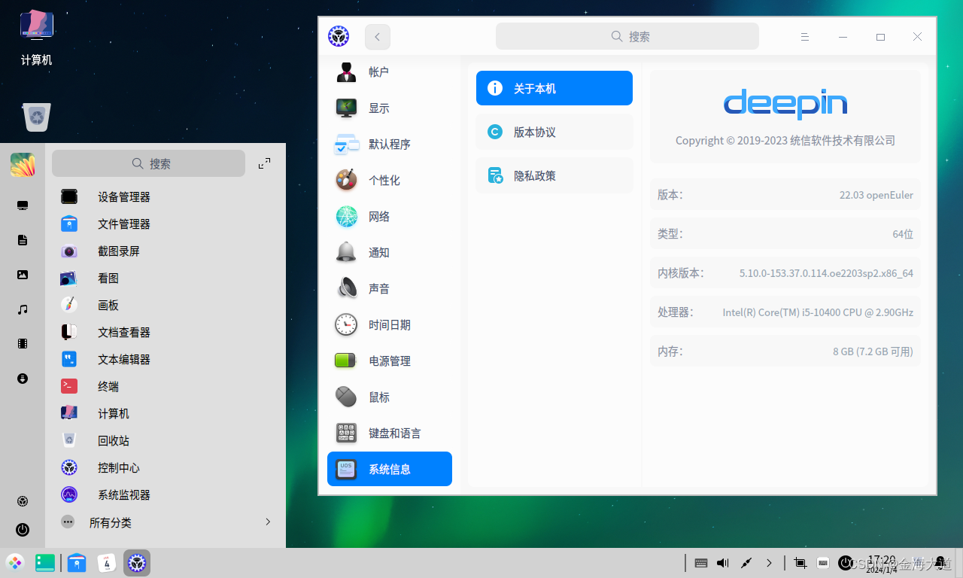
Task: Click the search field in Control Center
Action: click(x=627, y=36)
